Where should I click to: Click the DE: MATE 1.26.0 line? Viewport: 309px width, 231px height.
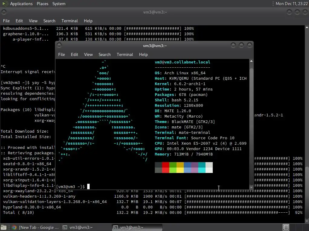click(173, 111)
